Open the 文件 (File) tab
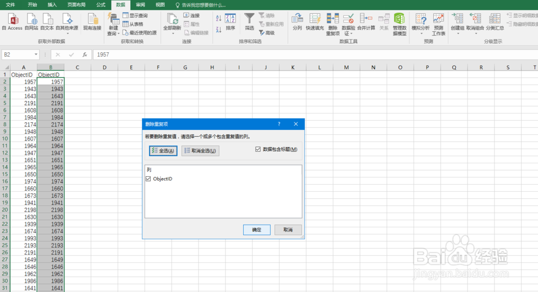 point(10,5)
